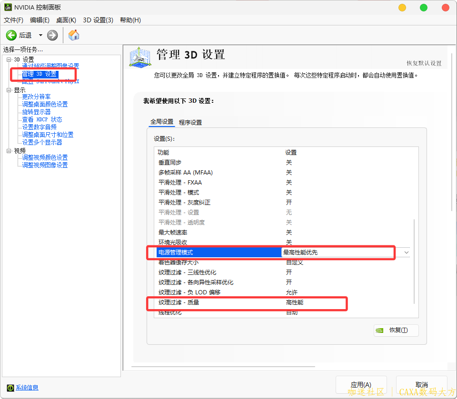The image size is (457, 399).
Task: Select the 纹理过滤 - 各向异性采样优化 row
Action: (x=284, y=282)
